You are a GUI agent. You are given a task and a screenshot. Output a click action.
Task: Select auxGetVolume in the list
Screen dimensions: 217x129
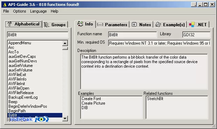(x=35, y=66)
